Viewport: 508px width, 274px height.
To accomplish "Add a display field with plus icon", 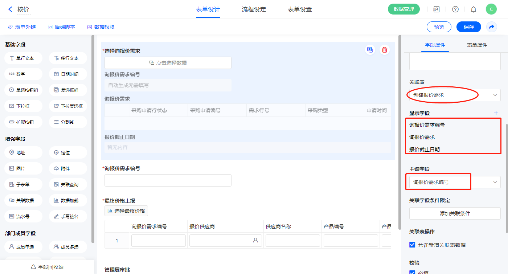I will point(496,113).
